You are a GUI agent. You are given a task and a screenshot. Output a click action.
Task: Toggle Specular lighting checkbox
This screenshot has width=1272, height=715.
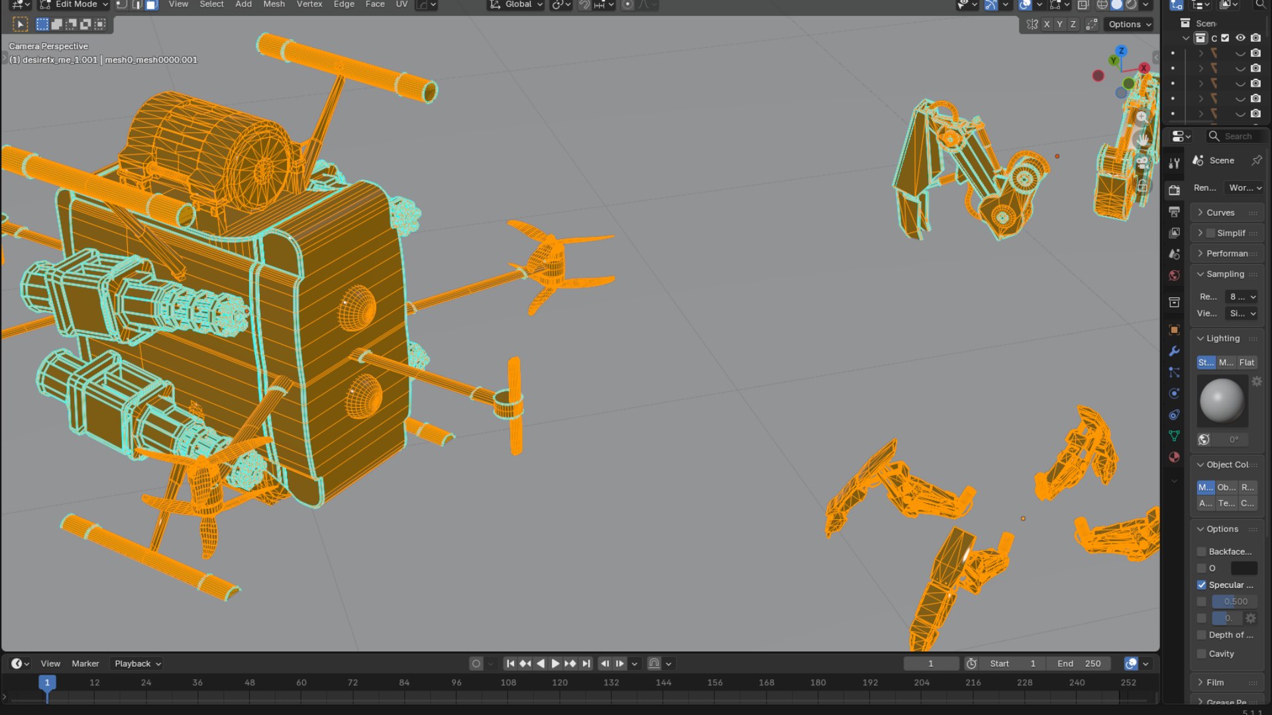pyautogui.click(x=1201, y=585)
